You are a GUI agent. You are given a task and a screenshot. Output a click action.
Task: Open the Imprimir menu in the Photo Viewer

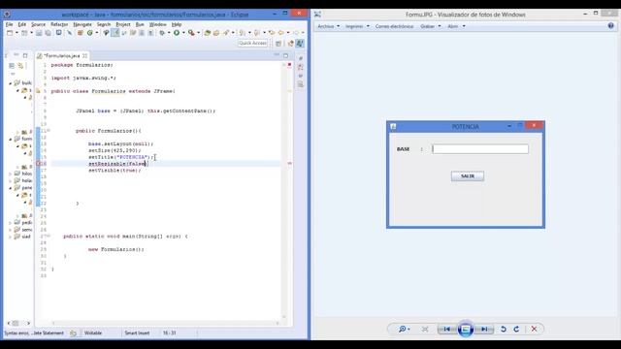(357, 26)
